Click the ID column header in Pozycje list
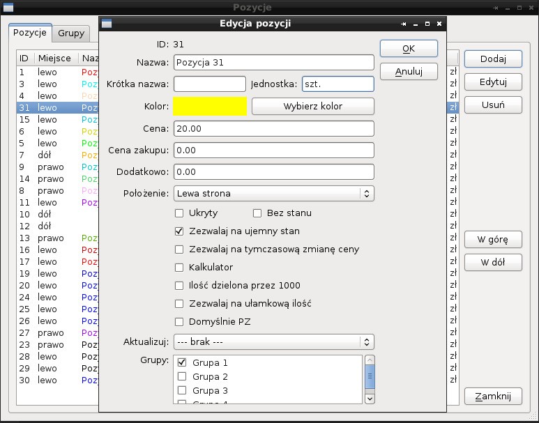This screenshot has height=423, width=539. click(25, 58)
